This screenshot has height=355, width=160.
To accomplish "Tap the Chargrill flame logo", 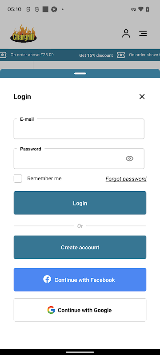I will (24, 34).
